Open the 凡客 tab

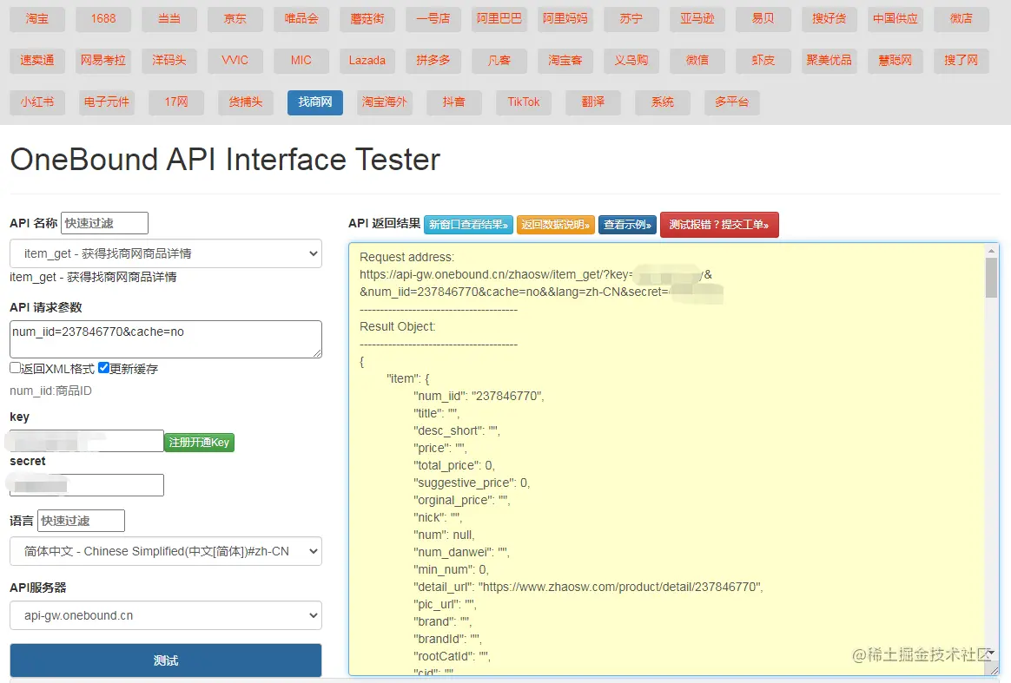499,61
